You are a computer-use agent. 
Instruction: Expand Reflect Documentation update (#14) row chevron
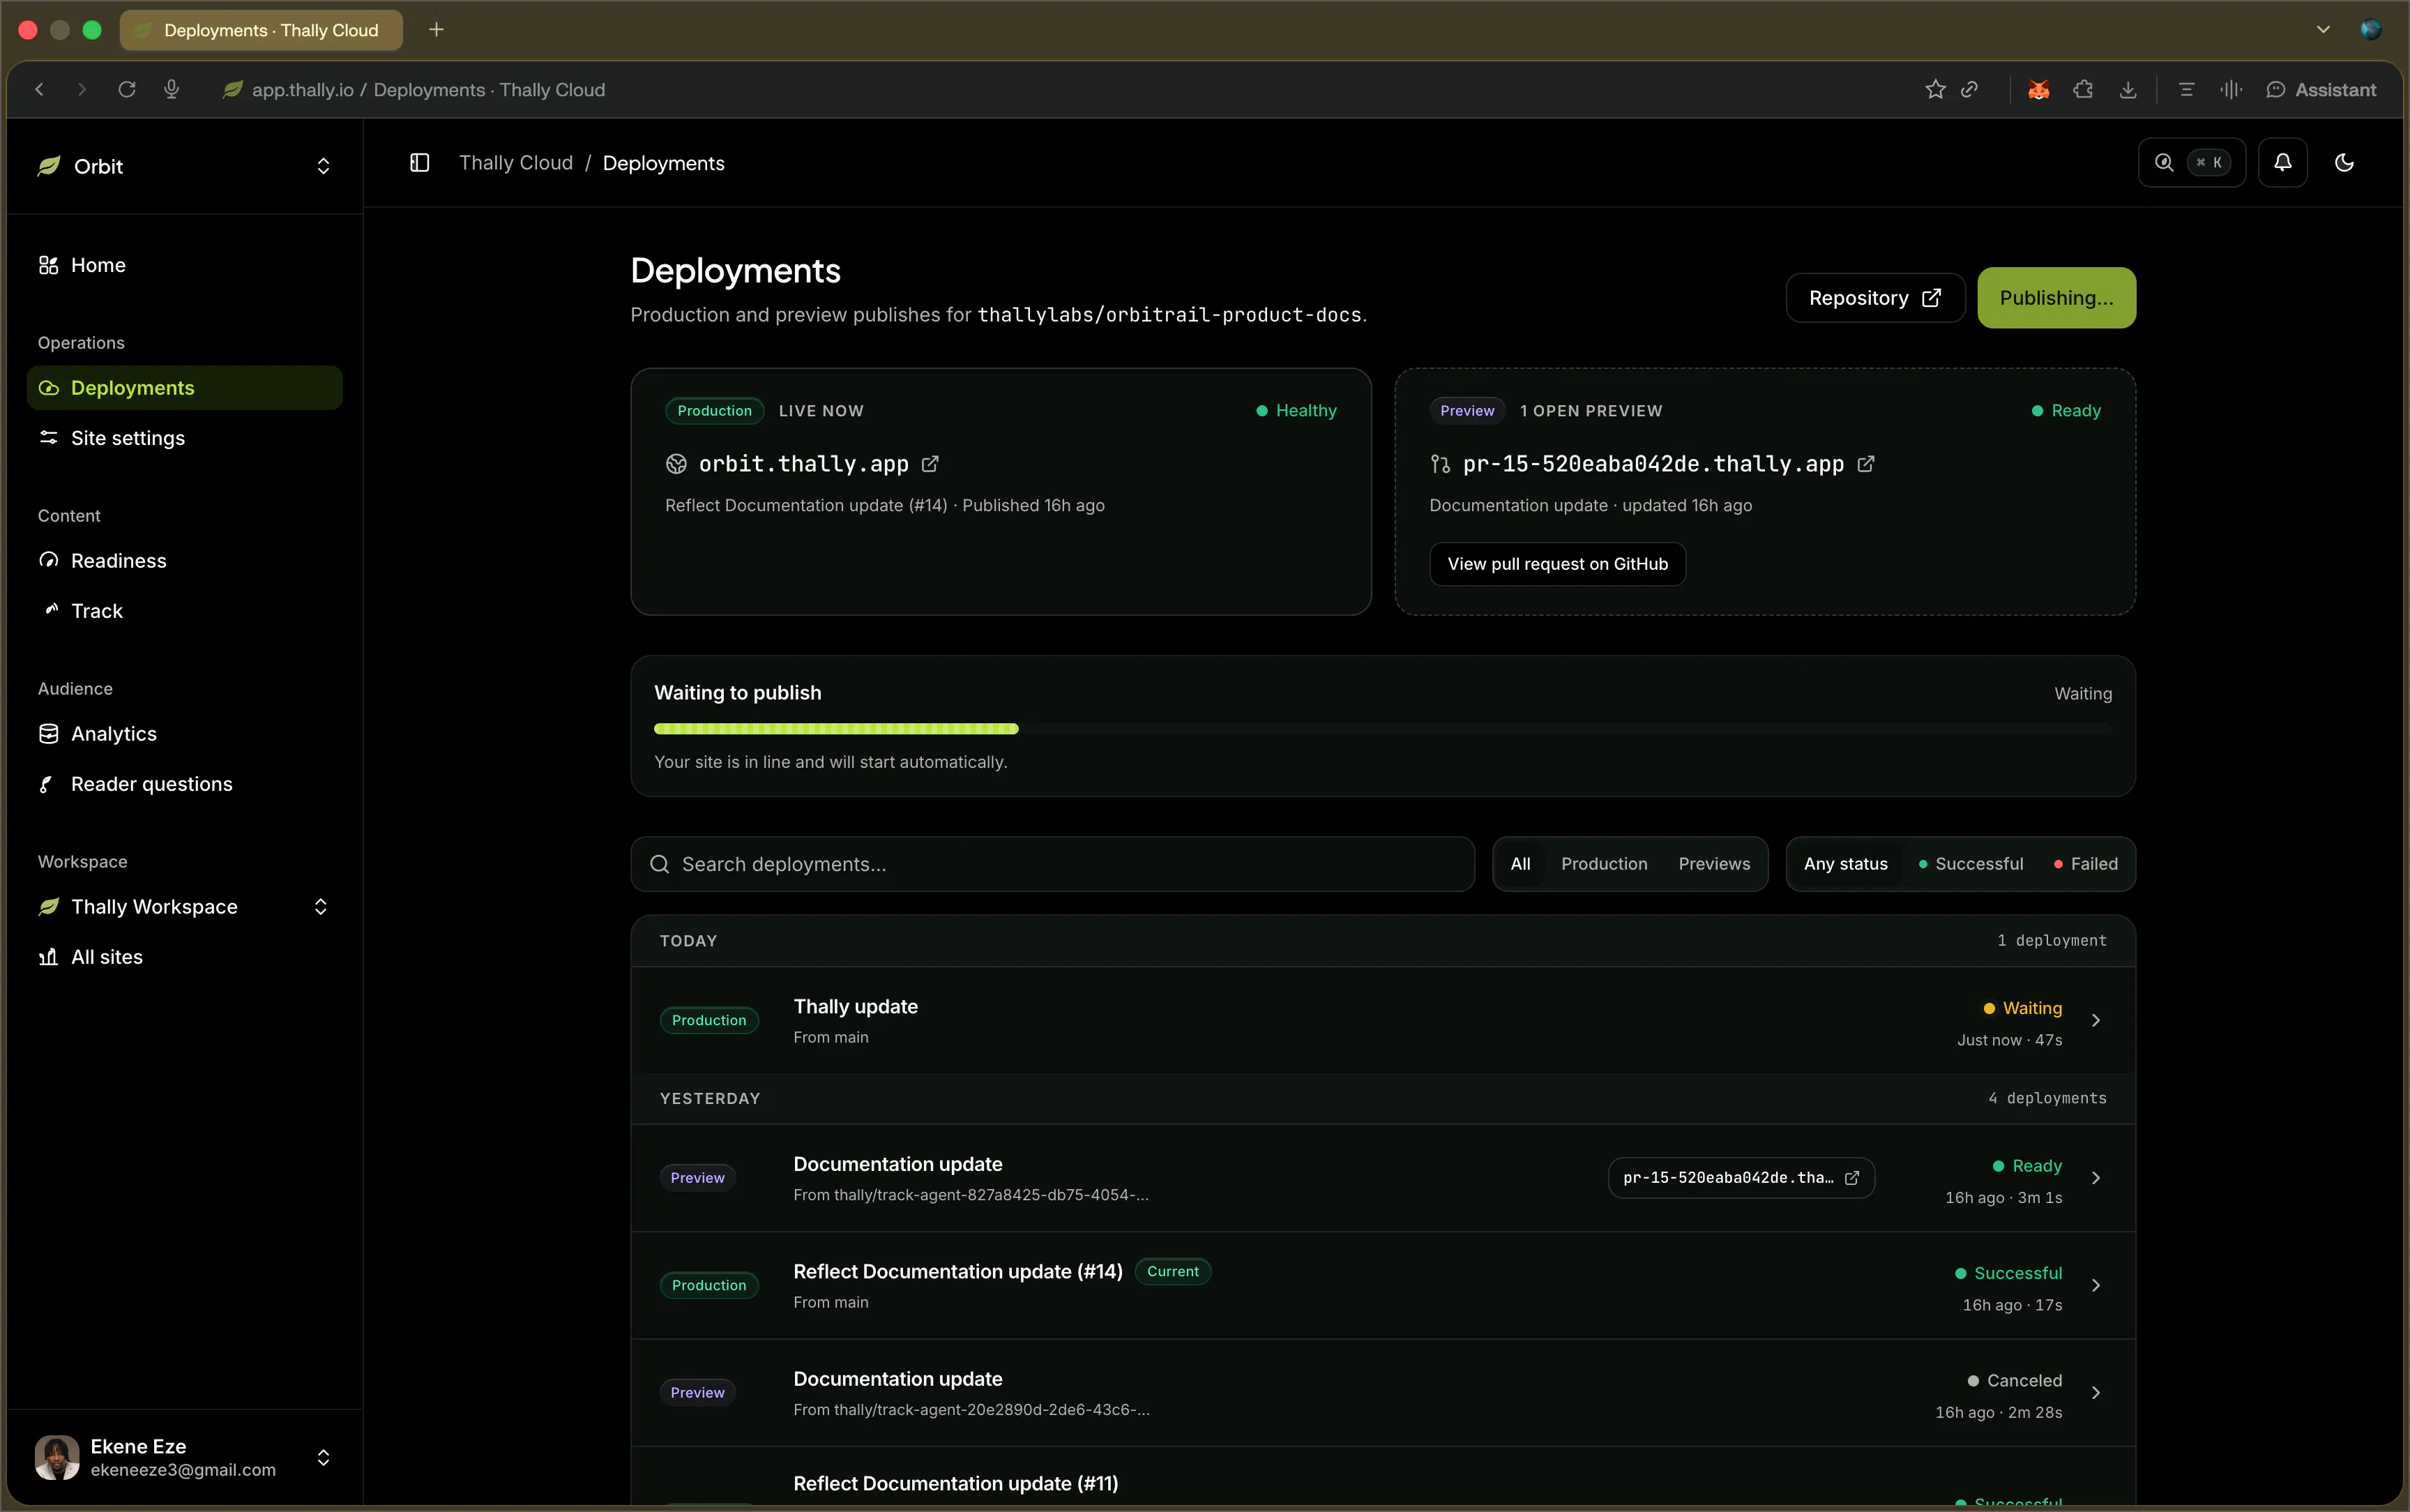point(2096,1285)
